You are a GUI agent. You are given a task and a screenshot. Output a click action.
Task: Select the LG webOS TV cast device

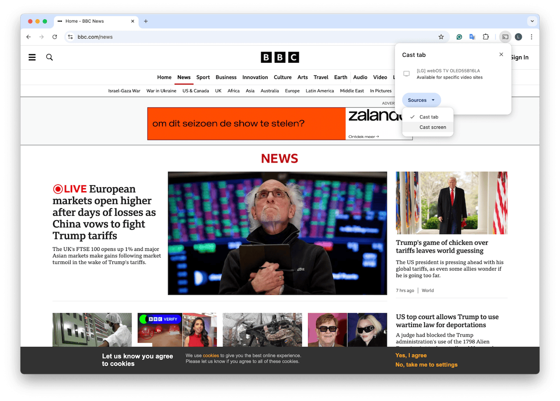coord(449,74)
